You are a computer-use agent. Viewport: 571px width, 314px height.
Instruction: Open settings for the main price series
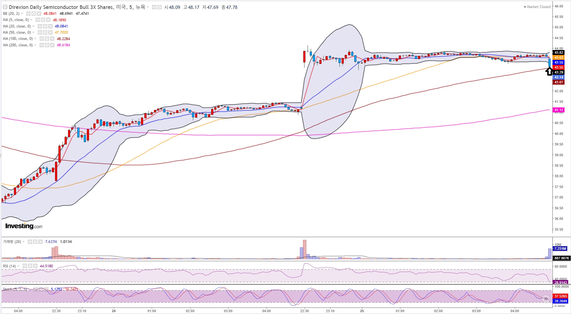(160, 7)
